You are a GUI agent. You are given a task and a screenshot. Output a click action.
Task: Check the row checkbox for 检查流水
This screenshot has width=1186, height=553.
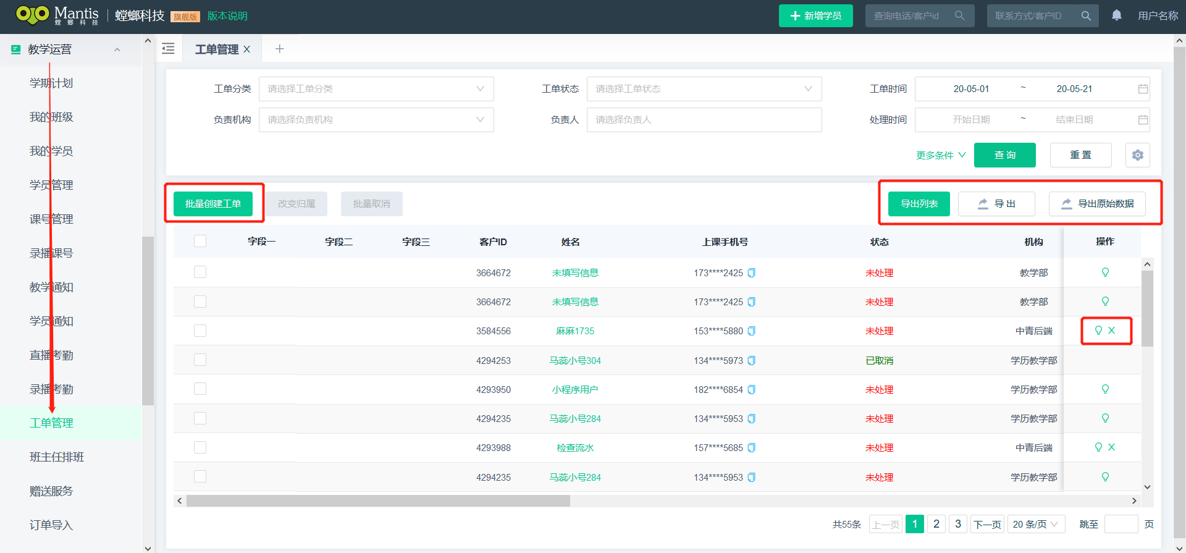point(200,447)
